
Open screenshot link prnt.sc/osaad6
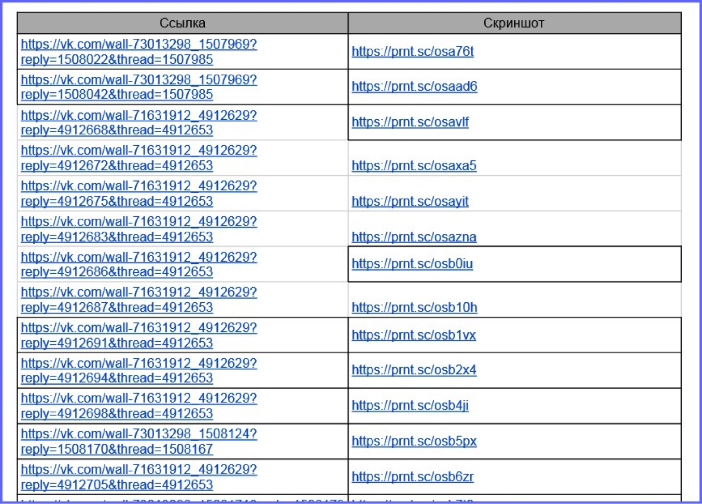[414, 87]
